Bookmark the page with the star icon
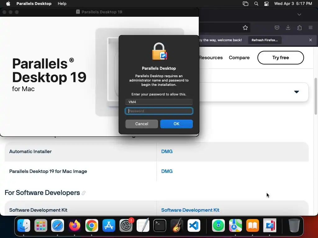The width and height of the screenshot is (318, 238). 245,28
